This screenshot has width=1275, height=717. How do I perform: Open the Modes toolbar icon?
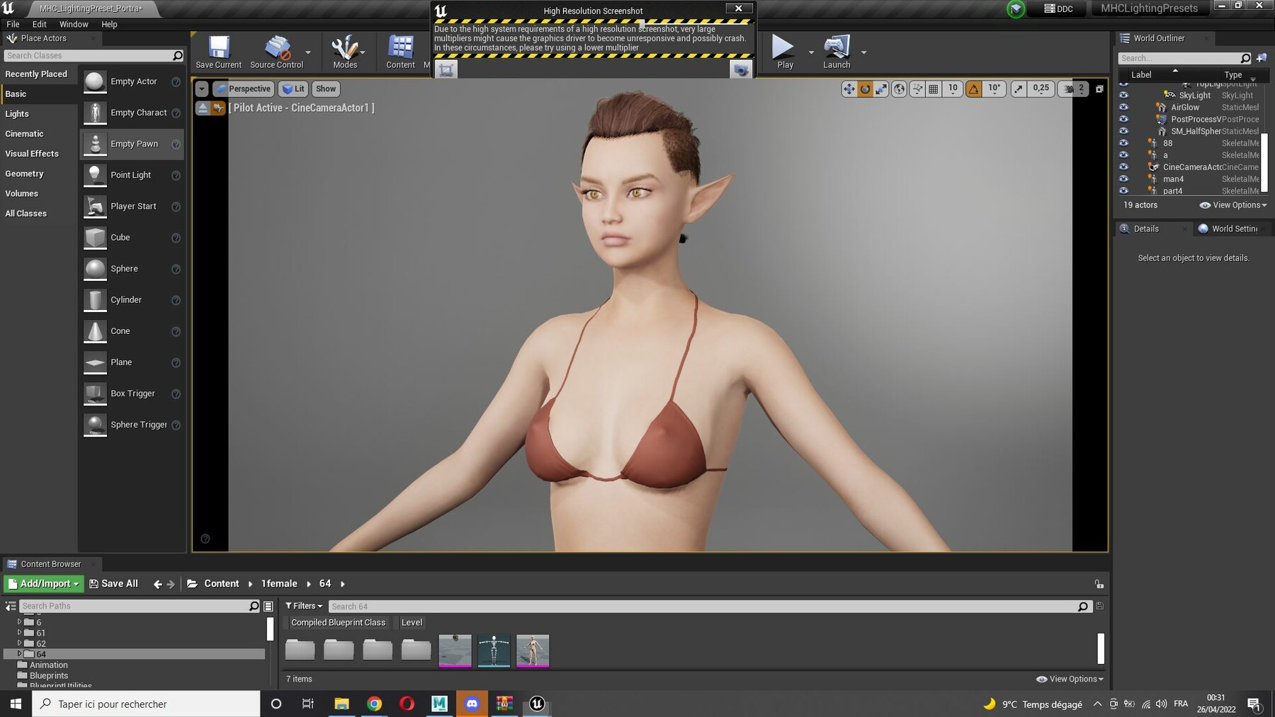[x=345, y=52]
